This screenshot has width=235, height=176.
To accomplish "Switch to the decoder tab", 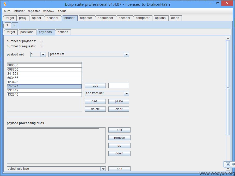I will point(124,18).
